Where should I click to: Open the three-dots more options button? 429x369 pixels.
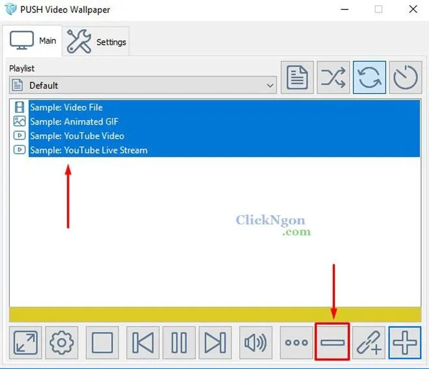pyautogui.click(x=296, y=342)
